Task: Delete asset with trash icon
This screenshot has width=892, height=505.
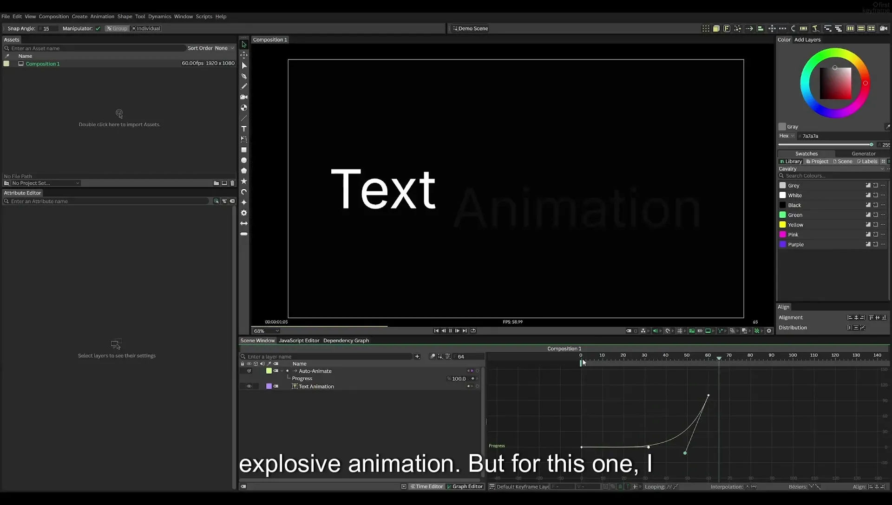Action: tap(232, 183)
